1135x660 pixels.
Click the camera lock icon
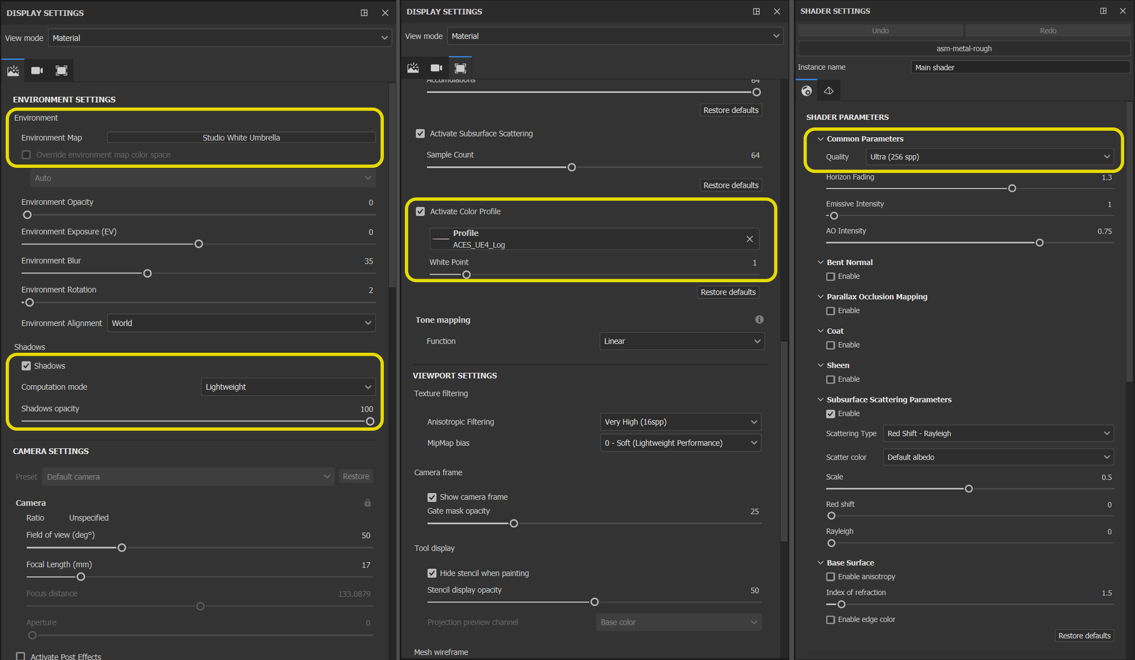(x=367, y=503)
